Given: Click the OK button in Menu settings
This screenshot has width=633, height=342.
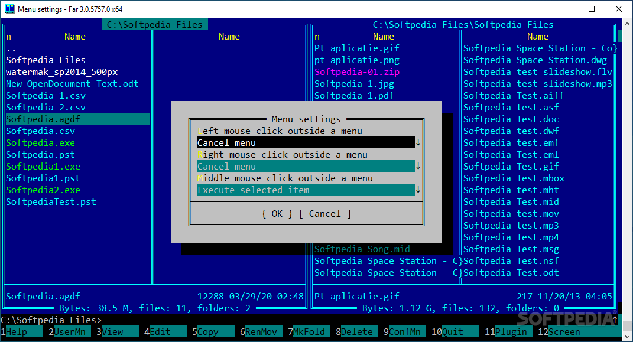Looking at the screenshot, I should (277, 214).
